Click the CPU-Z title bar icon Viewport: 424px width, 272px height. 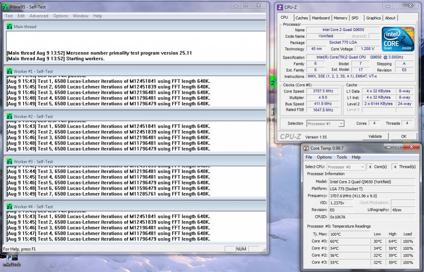point(280,7)
